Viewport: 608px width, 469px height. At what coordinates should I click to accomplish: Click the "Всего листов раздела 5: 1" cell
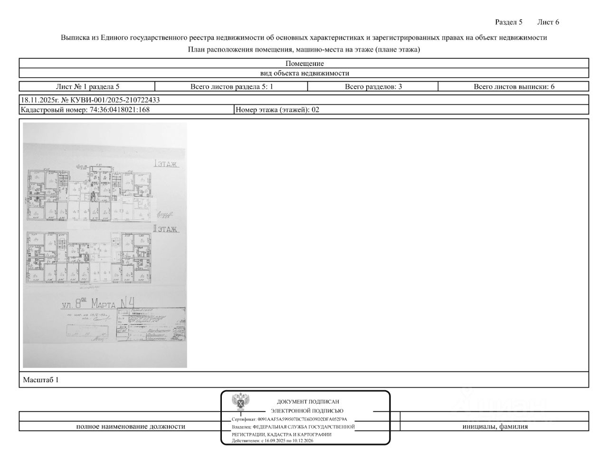[231, 86]
